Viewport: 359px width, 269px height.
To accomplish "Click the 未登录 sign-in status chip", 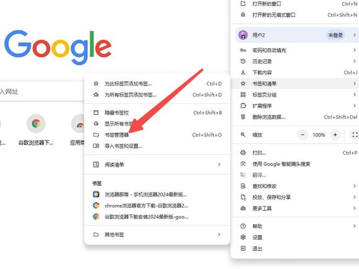I will pyautogui.click(x=335, y=35).
